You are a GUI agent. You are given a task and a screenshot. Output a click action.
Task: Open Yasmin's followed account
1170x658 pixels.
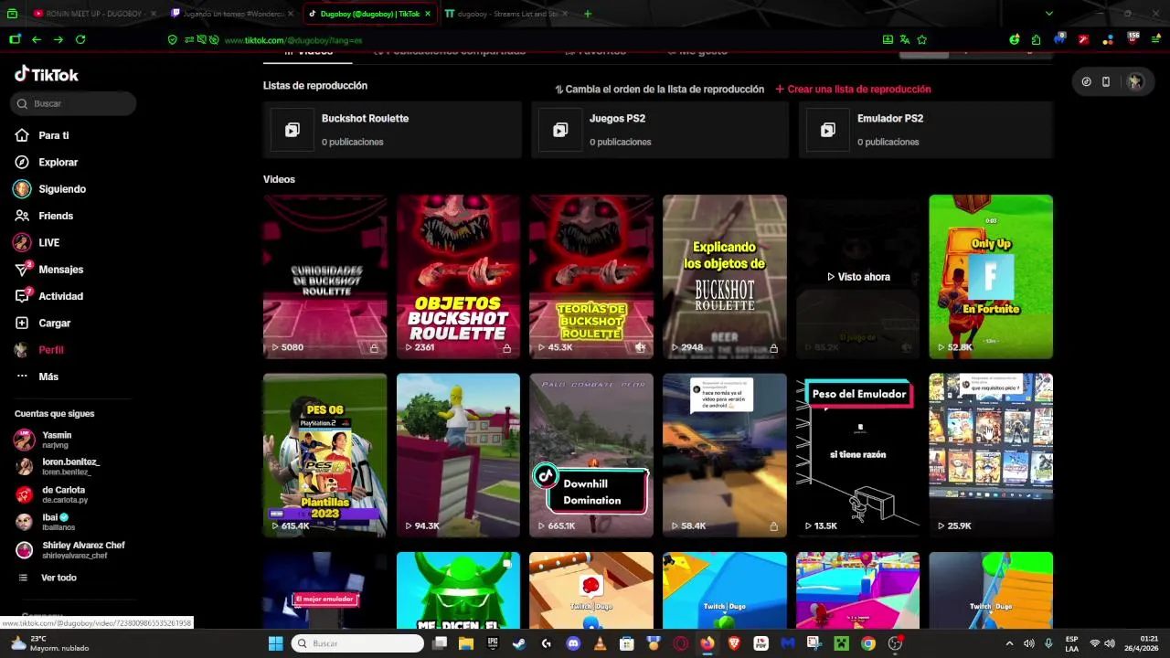[55, 440]
